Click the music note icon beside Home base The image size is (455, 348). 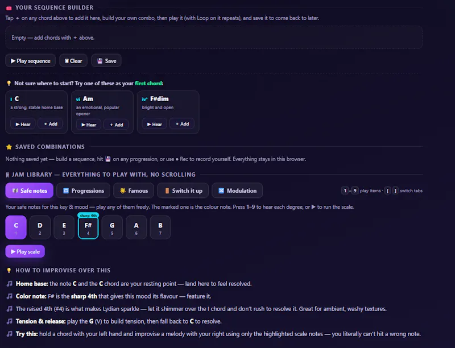tap(10, 284)
